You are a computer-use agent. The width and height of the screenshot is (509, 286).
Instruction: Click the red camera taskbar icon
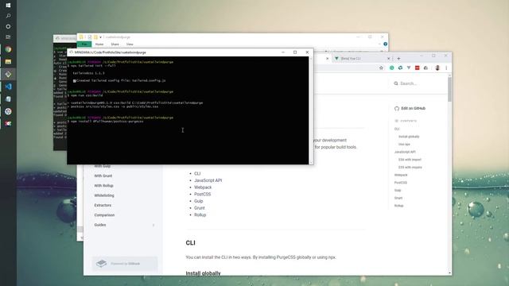pos(8,124)
